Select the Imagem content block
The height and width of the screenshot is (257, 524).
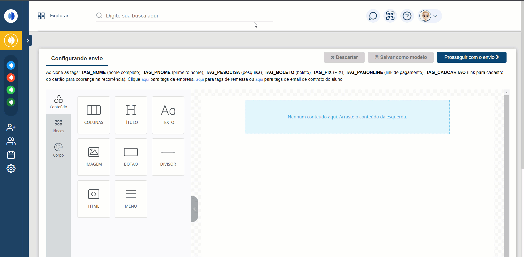coord(94,157)
